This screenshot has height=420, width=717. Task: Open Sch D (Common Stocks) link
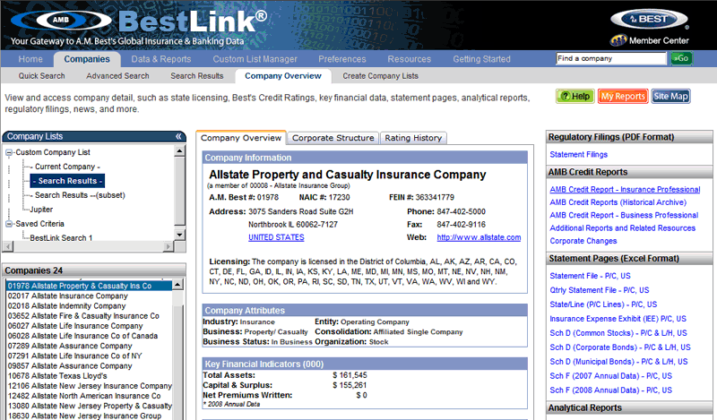coord(618,333)
